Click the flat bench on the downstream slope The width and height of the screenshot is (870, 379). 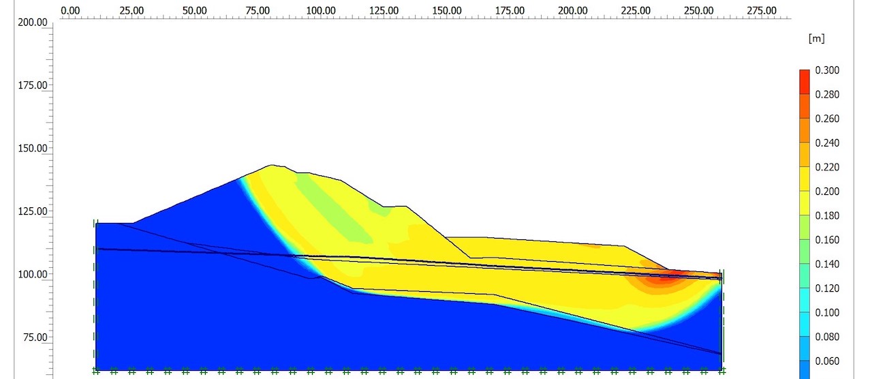click(x=396, y=206)
